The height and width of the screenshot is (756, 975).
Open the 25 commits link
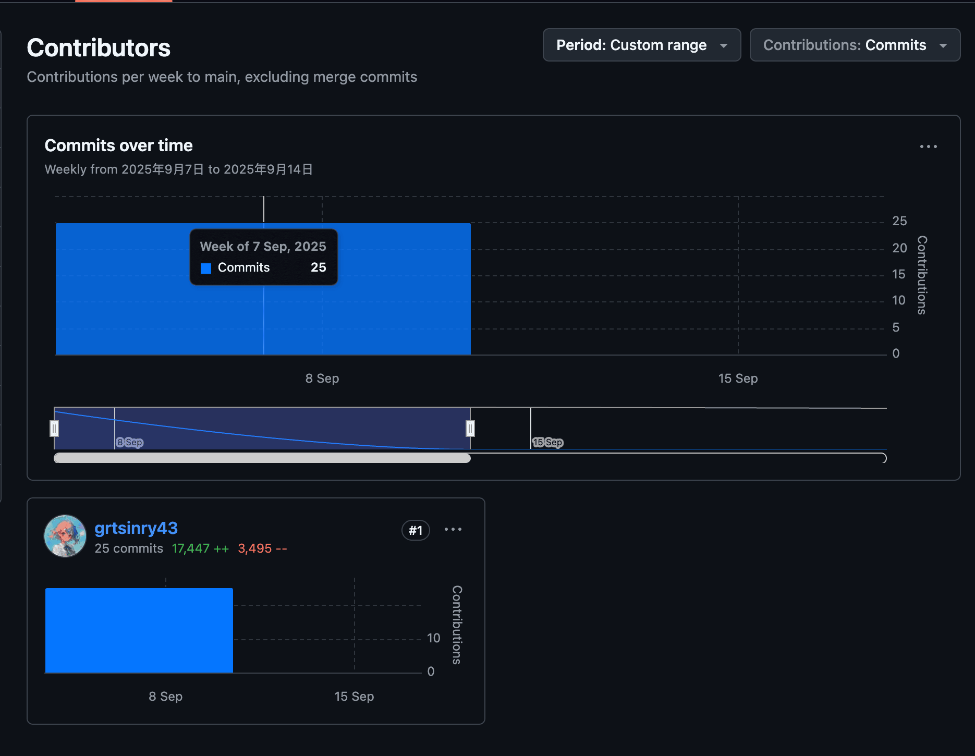[x=129, y=548]
